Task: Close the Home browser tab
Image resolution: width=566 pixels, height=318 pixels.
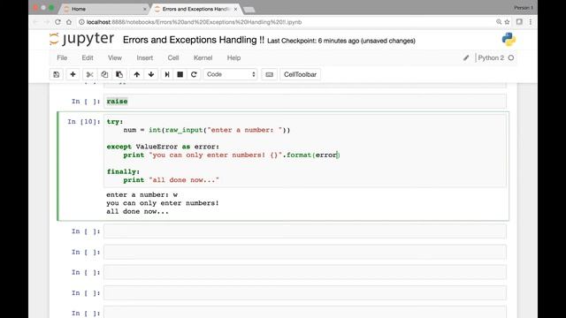Action: (x=145, y=9)
